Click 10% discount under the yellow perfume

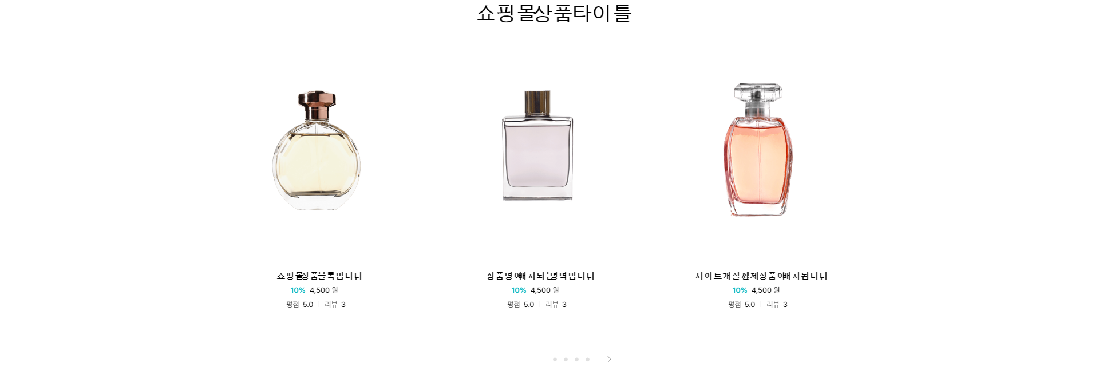pos(298,290)
